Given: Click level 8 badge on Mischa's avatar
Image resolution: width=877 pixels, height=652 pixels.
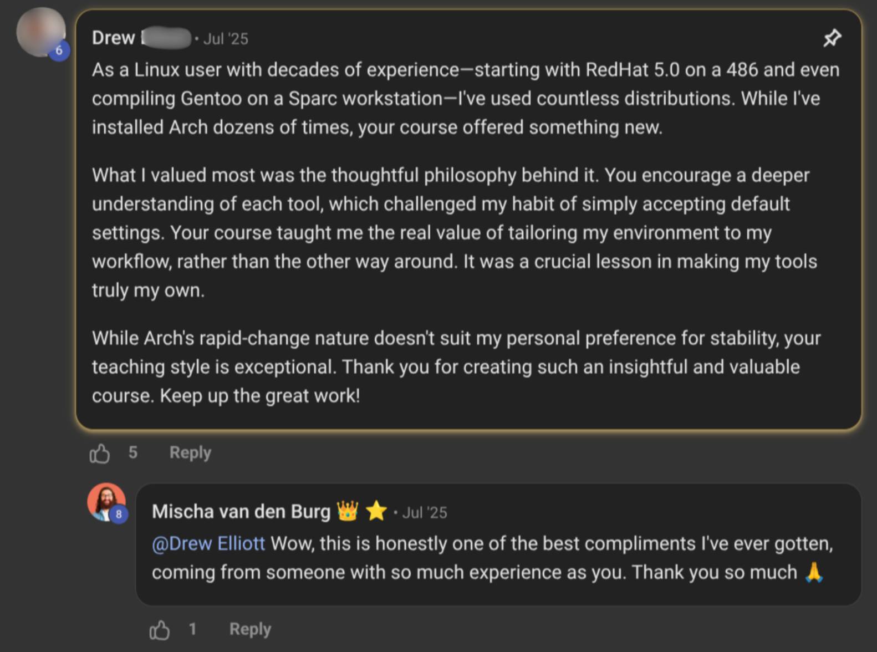Looking at the screenshot, I should point(118,514).
